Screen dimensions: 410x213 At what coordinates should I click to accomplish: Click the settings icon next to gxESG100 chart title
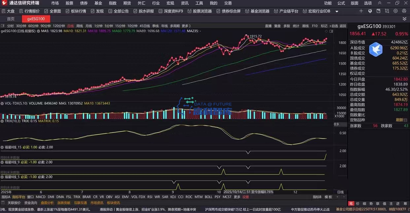coord(38,31)
